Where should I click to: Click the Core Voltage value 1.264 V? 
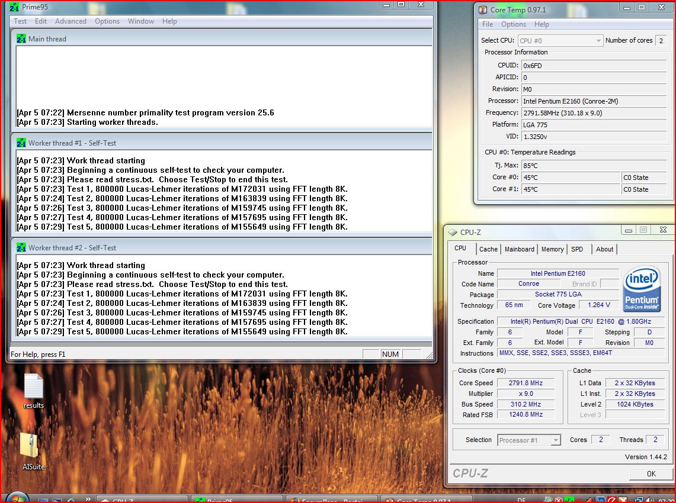tap(599, 305)
